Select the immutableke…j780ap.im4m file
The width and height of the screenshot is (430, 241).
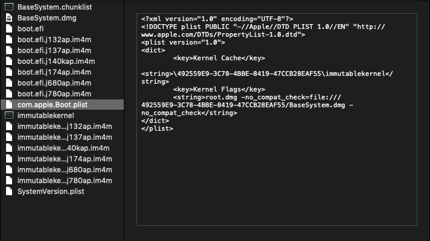pos(62,181)
